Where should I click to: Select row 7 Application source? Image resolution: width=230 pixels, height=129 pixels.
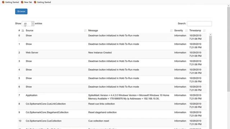(x=32, y=95)
